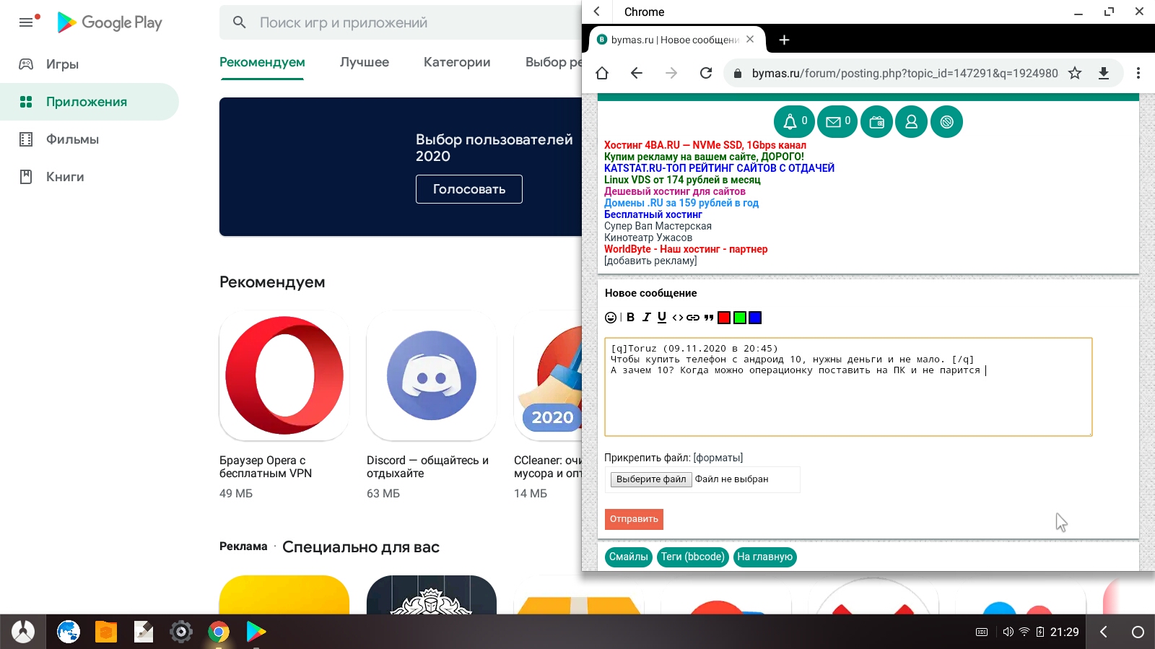The height and width of the screenshot is (649, 1155).
Task: Open the Теги (bbcode) page
Action: (x=693, y=557)
